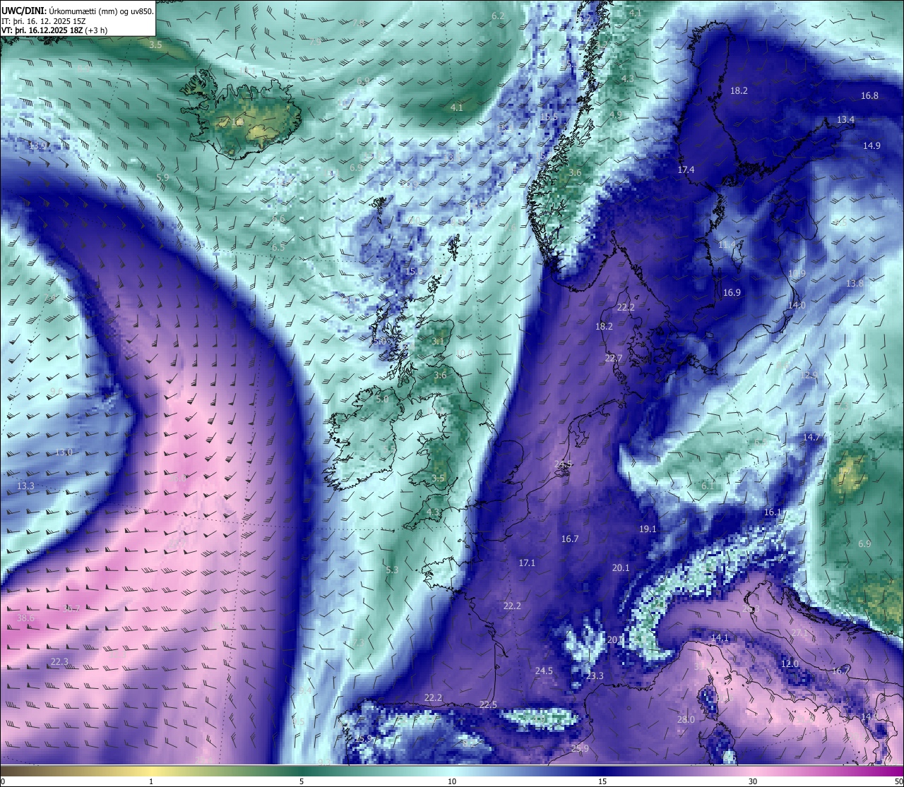Click the 16.8 value on the map

[x=869, y=95]
